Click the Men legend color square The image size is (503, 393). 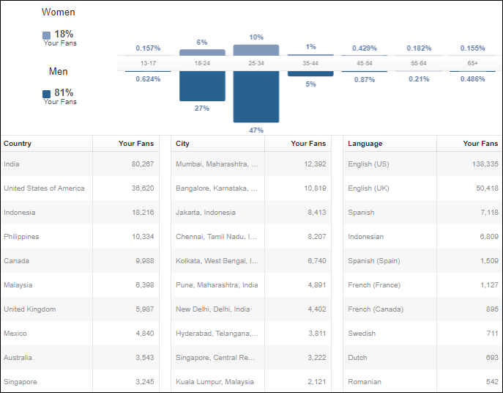(x=47, y=94)
